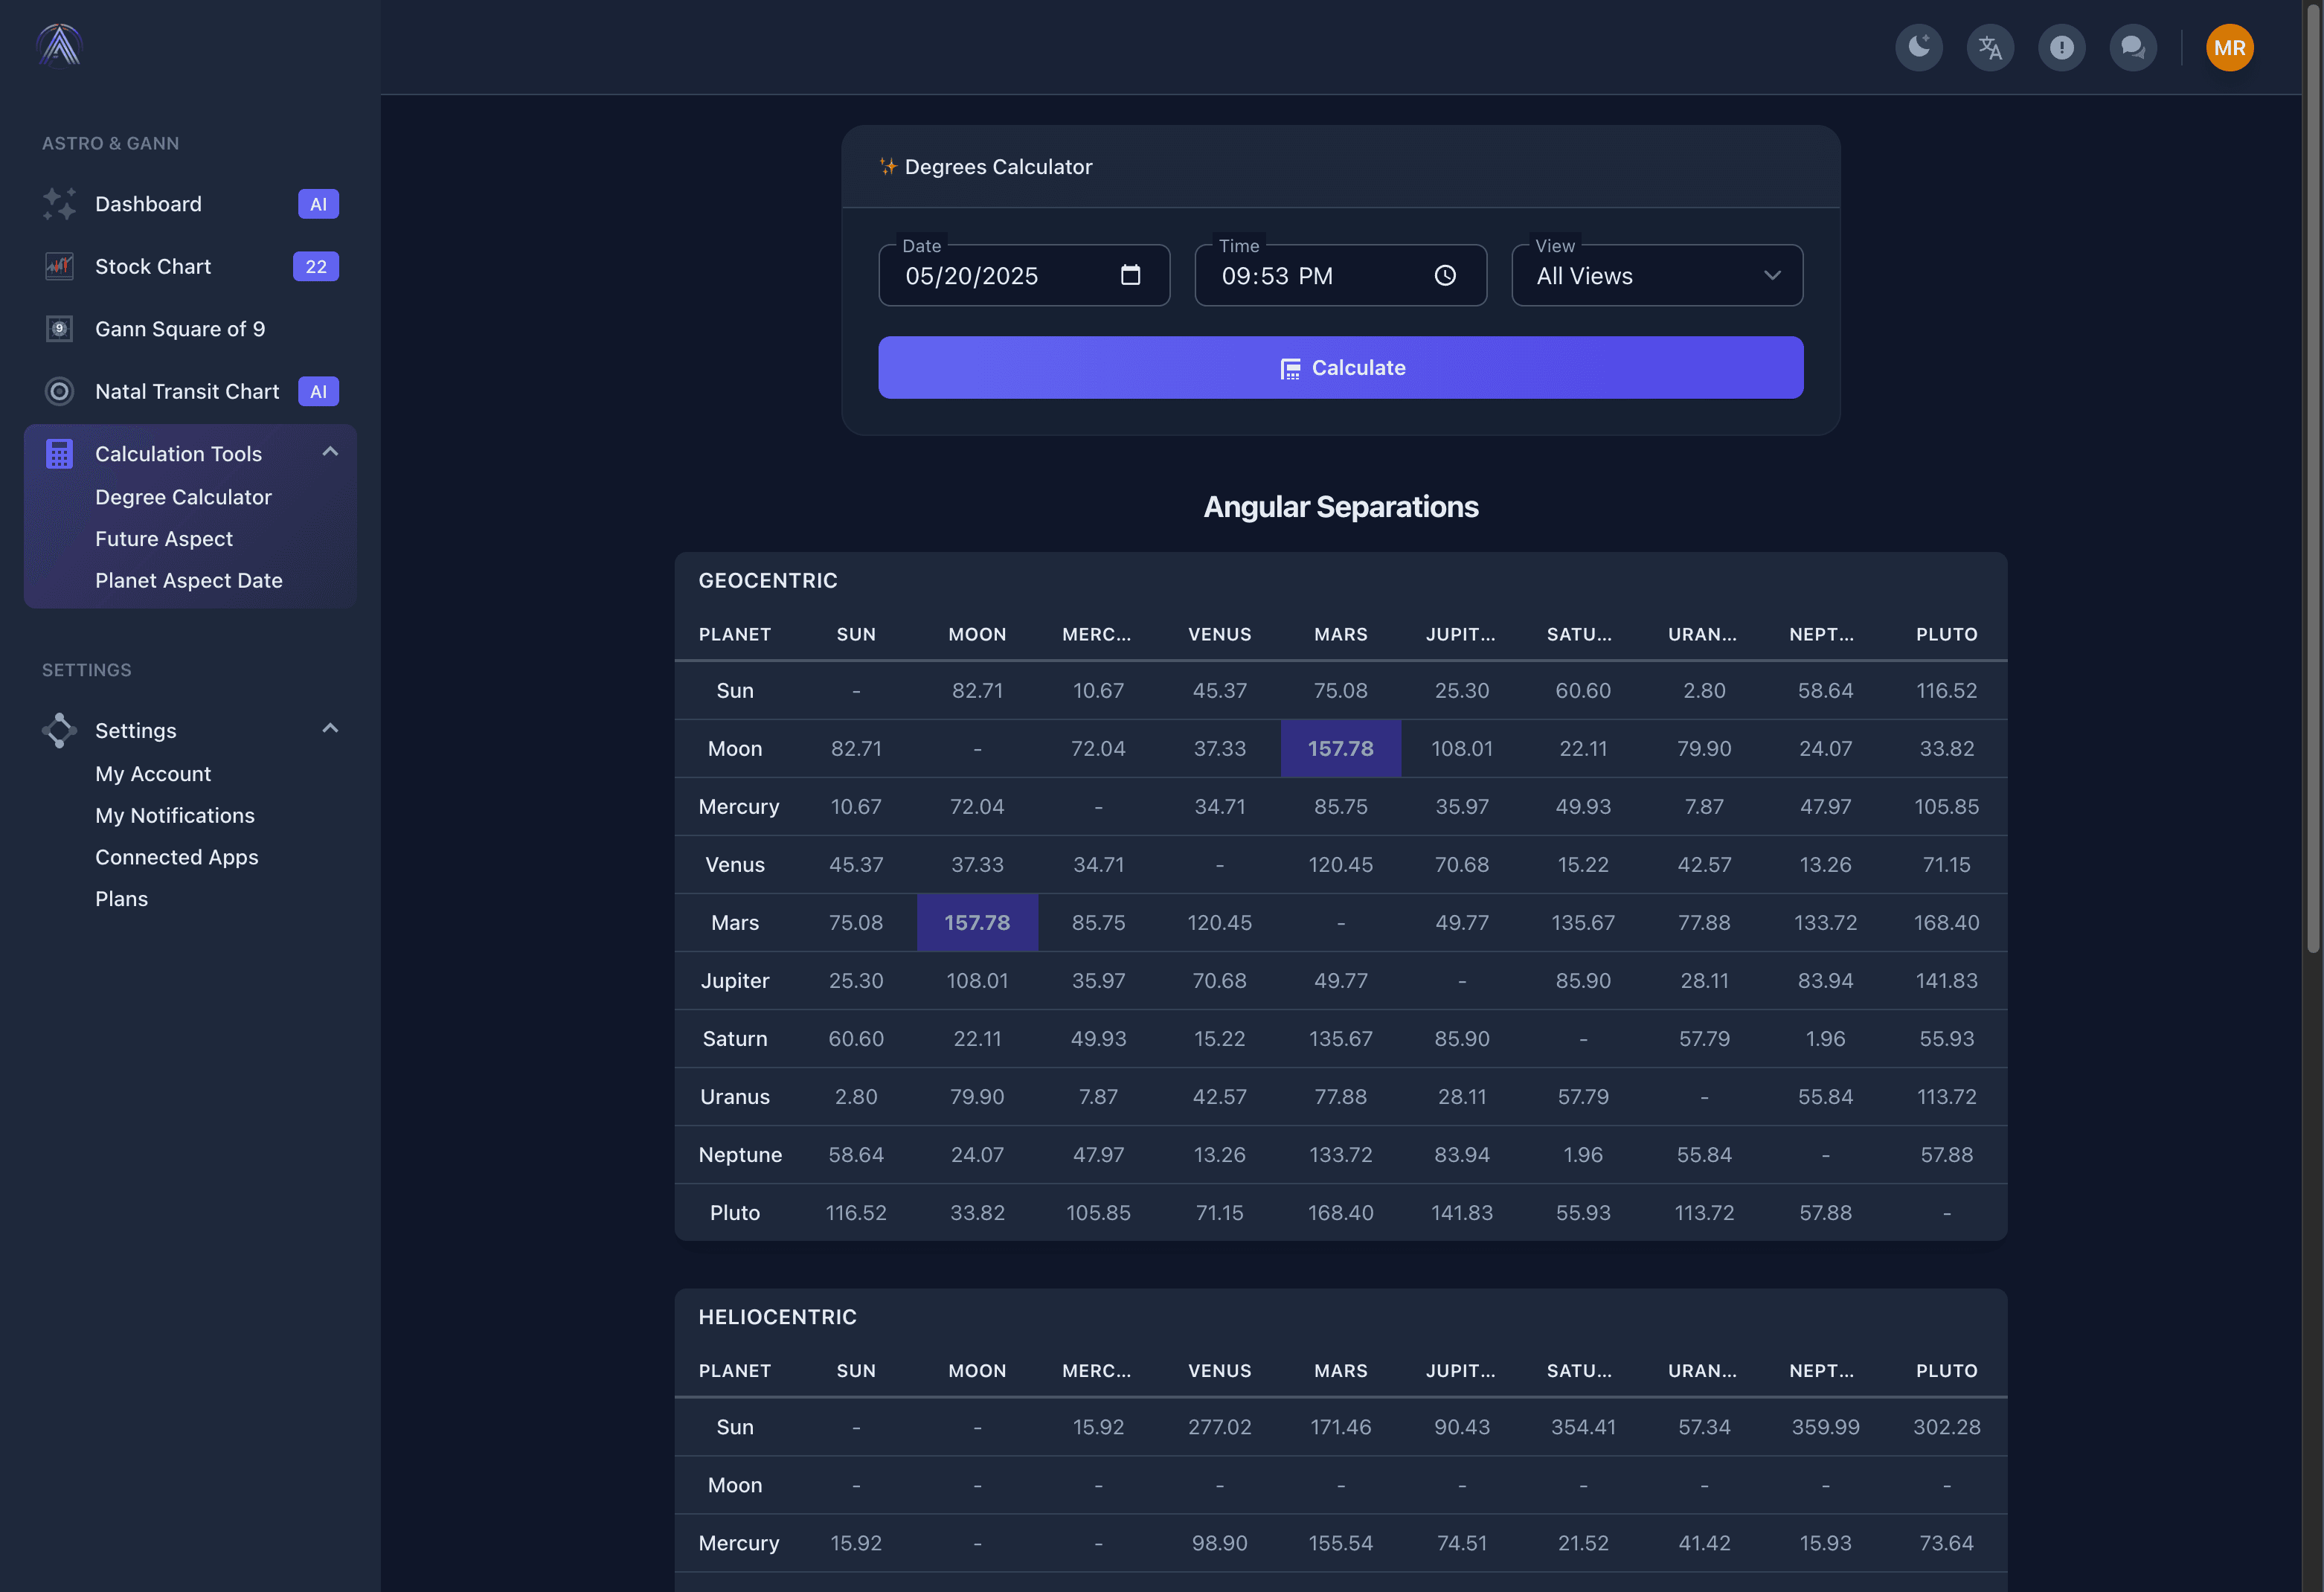
Task: Select Future Aspect submenu item
Action: point(164,539)
